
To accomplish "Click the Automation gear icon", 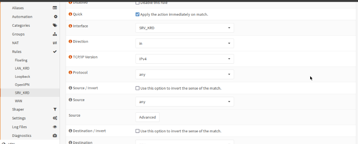I will [x=55, y=17].
